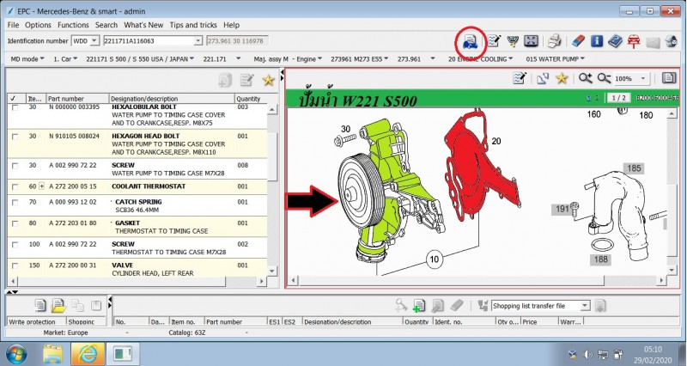The width and height of the screenshot is (687, 366).
Task: Add parts list to favorites star
Action: (x=268, y=80)
